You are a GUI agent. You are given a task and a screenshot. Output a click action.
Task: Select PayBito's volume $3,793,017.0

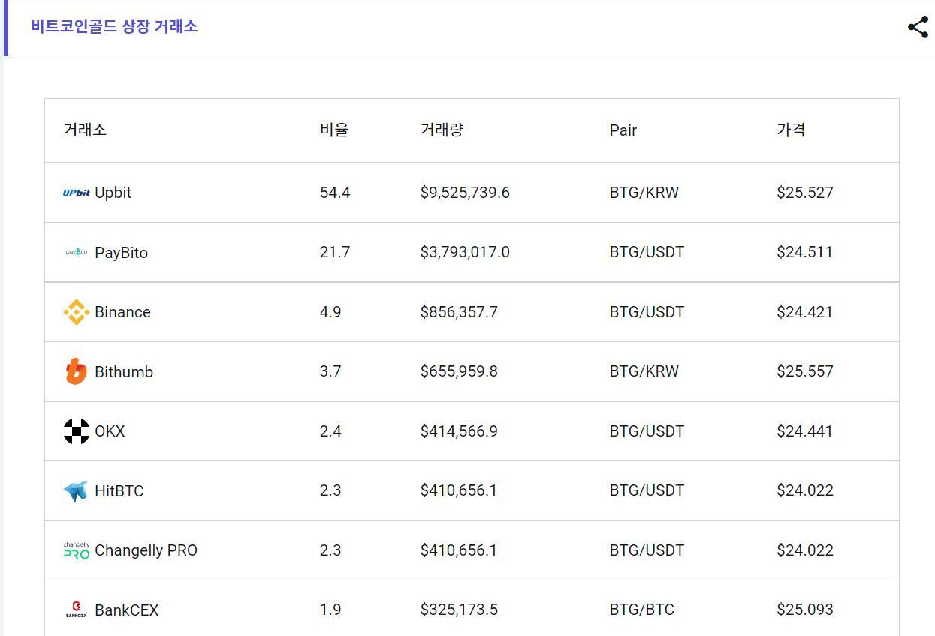(465, 252)
